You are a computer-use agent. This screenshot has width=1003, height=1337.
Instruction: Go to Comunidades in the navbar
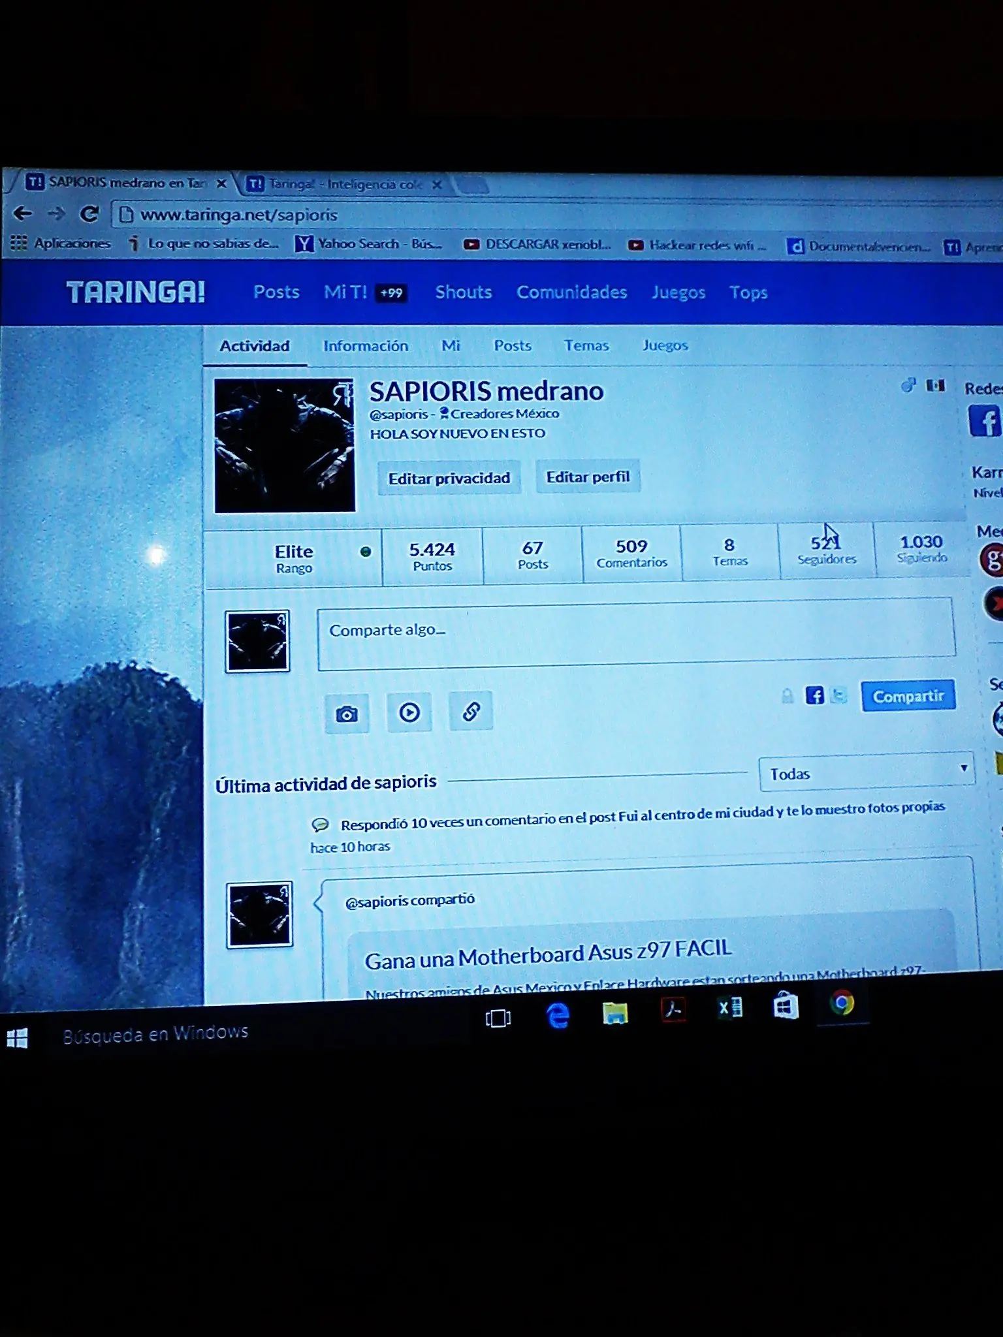click(572, 292)
